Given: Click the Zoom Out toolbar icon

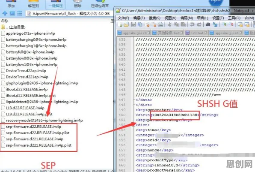Looking at the screenshot, I should (x=231, y=24).
